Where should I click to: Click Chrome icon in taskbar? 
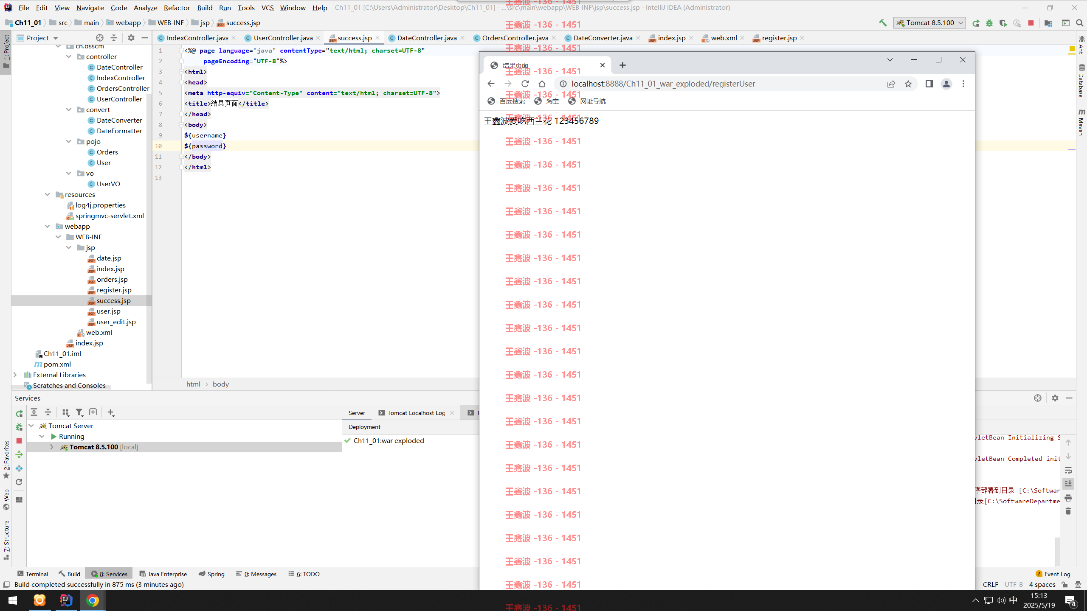[x=93, y=600]
